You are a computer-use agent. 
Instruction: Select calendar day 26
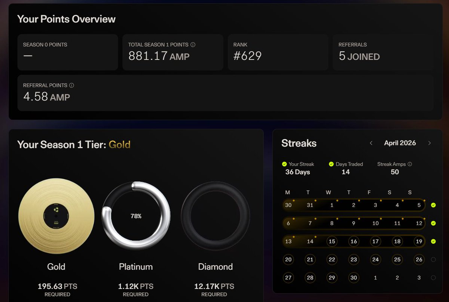pos(419,259)
